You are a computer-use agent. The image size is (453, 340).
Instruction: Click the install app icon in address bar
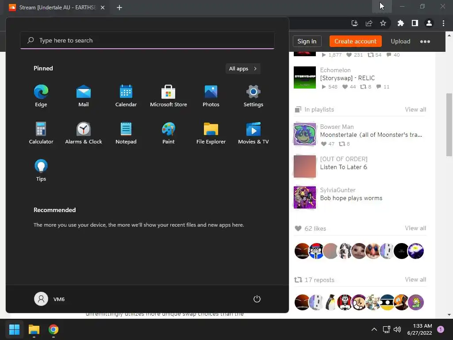click(x=355, y=23)
